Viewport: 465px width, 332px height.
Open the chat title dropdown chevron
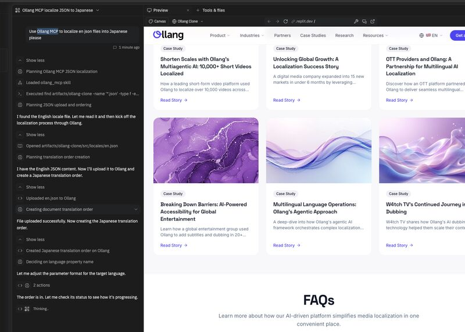[98, 10]
